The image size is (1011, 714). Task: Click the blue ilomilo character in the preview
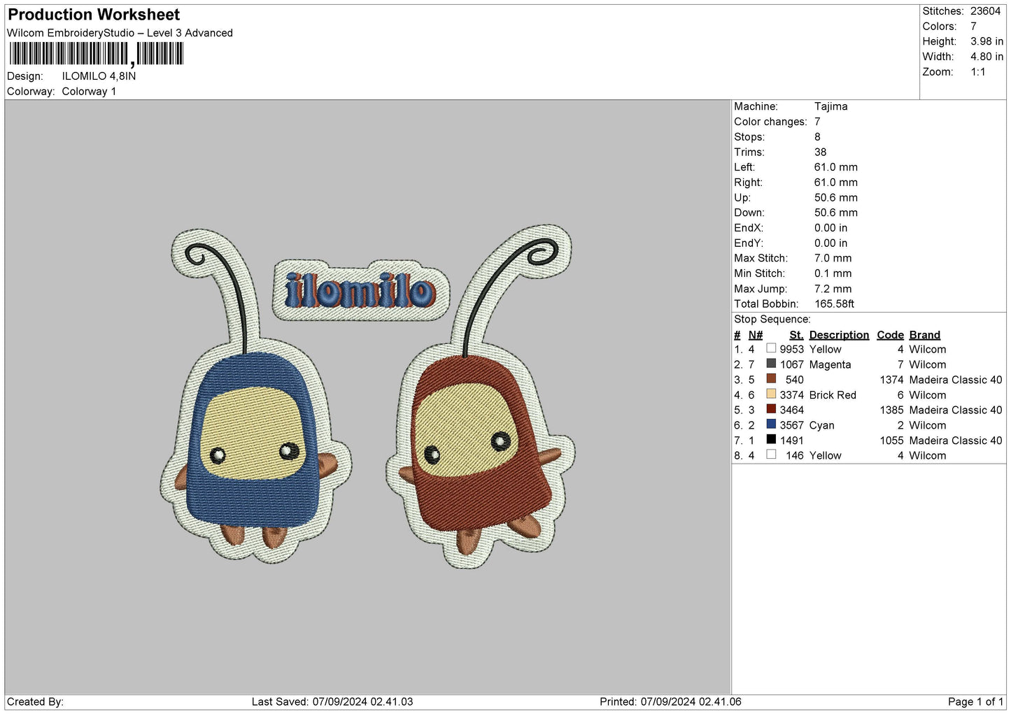(x=255, y=395)
